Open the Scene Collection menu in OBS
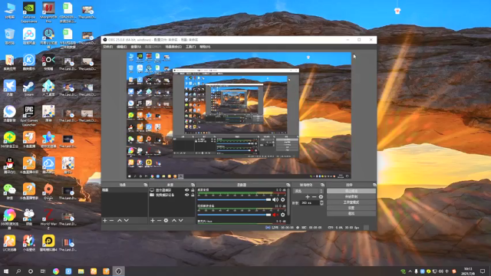 pos(173,47)
